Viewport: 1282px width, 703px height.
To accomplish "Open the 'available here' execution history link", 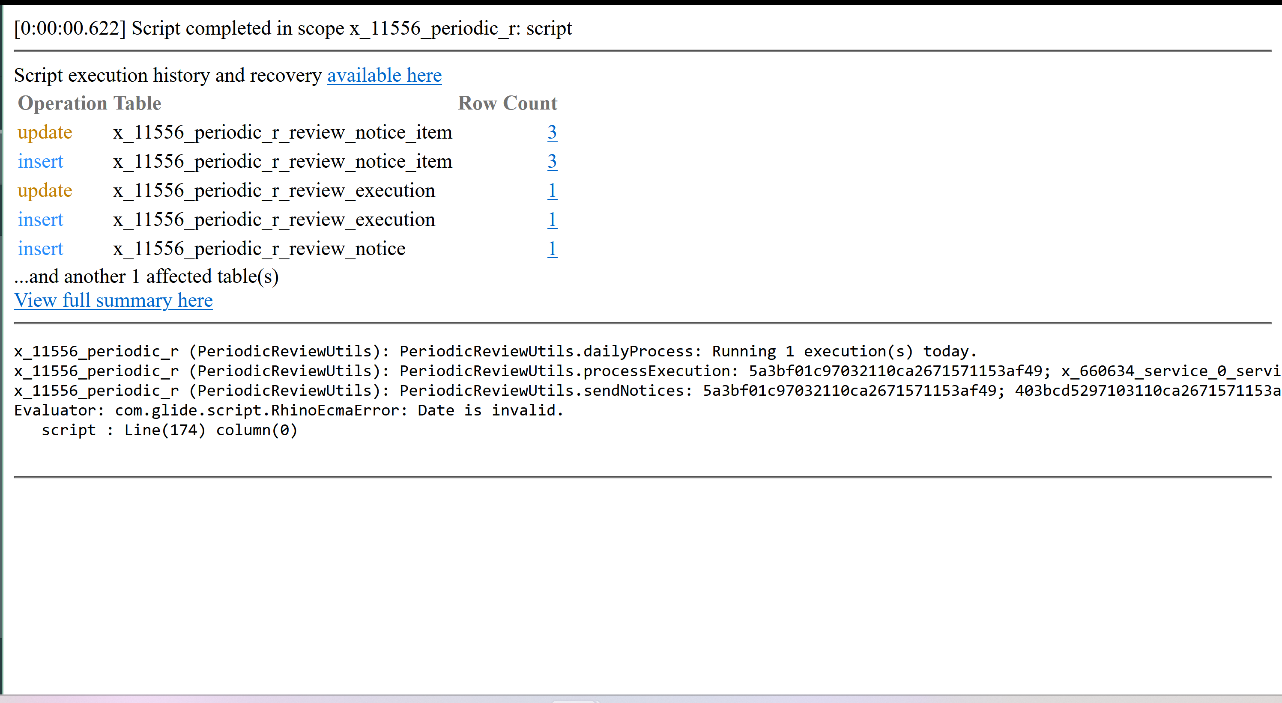I will pyautogui.click(x=384, y=76).
